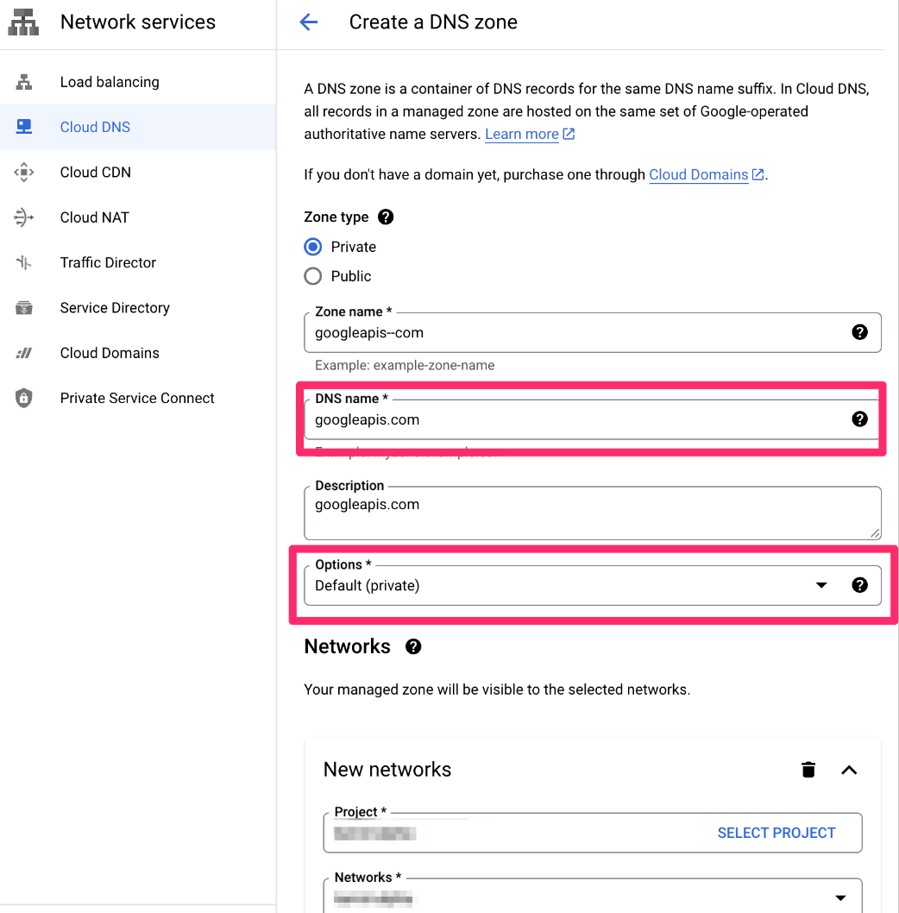Click the New networks heading text
The image size is (899, 913).
pyautogui.click(x=387, y=770)
